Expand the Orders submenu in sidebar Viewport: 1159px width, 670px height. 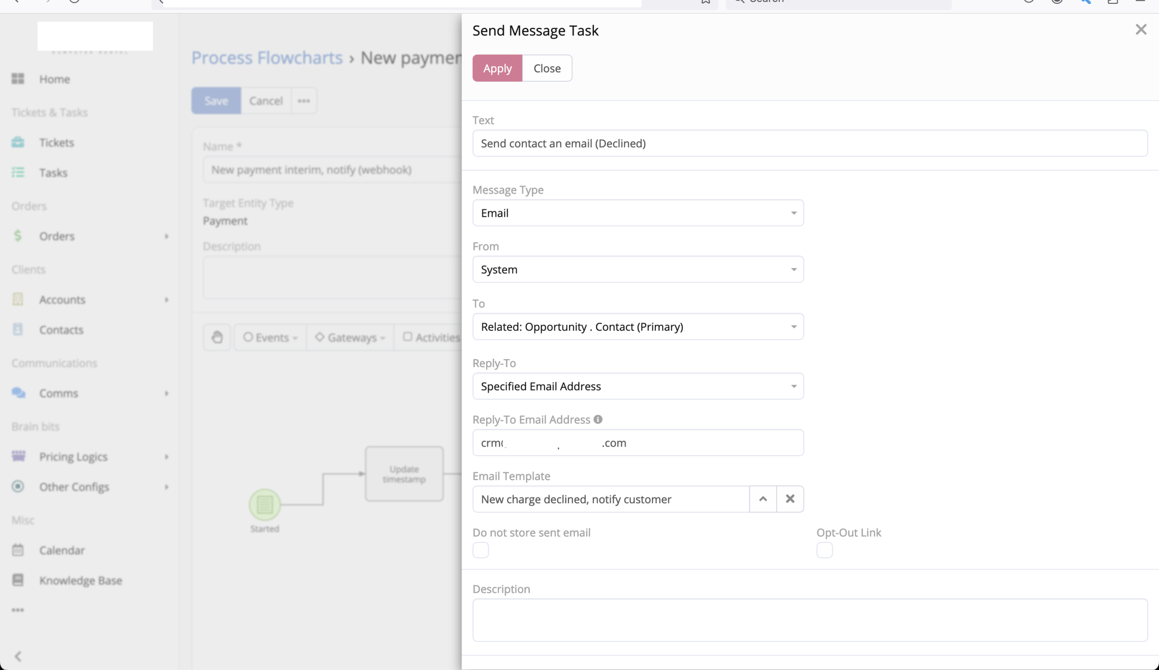tap(166, 236)
